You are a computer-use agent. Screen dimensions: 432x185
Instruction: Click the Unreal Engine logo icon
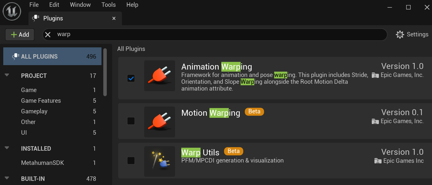[12, 12]
